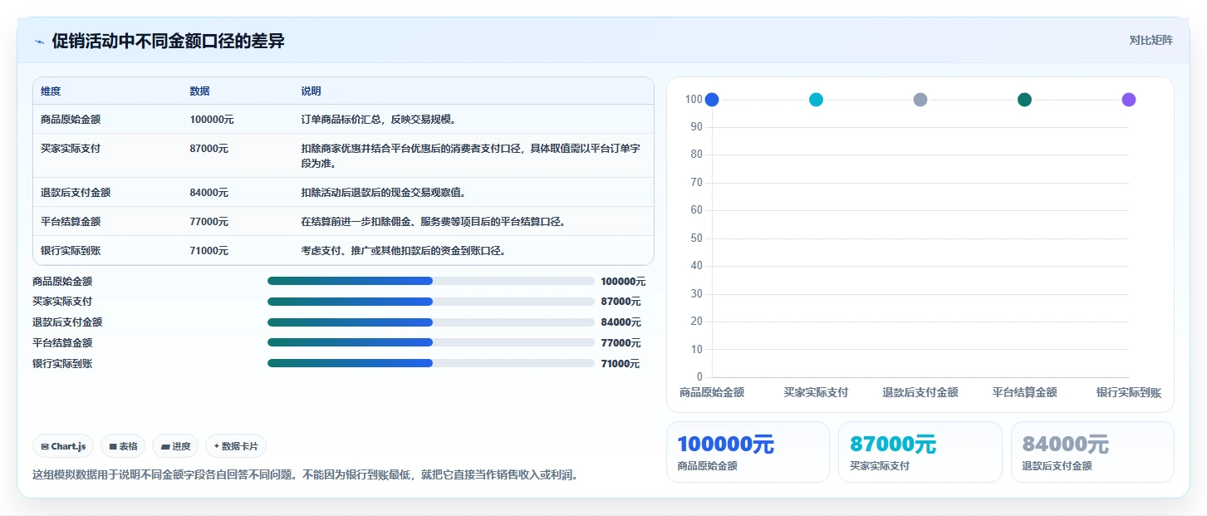Image resolution: width=1207 pixels, height=516 pixels.
Task: Click chart y-axis value 50
Action: pyautogui.click(x=696, y=238)
